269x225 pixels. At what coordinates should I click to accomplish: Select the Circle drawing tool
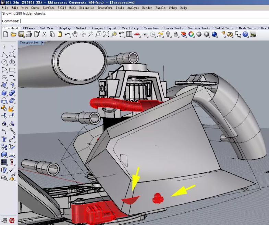point(4,62)
